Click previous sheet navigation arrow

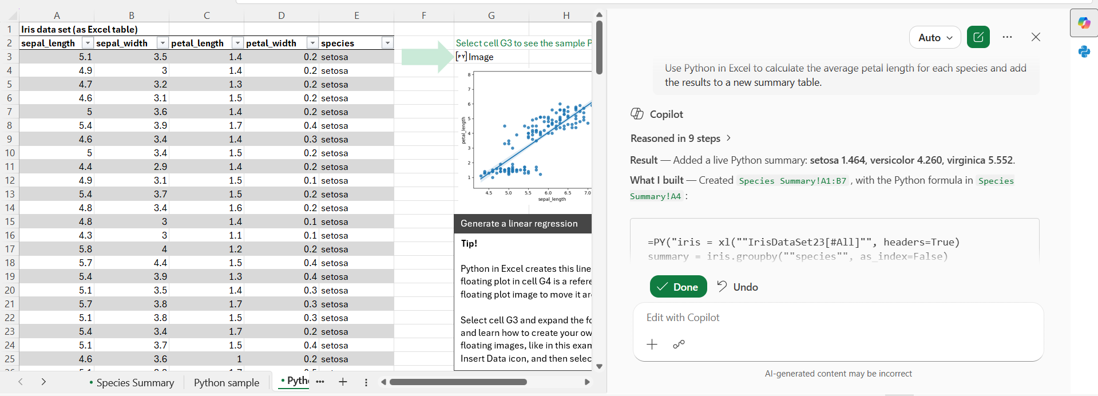click(21, 382)
